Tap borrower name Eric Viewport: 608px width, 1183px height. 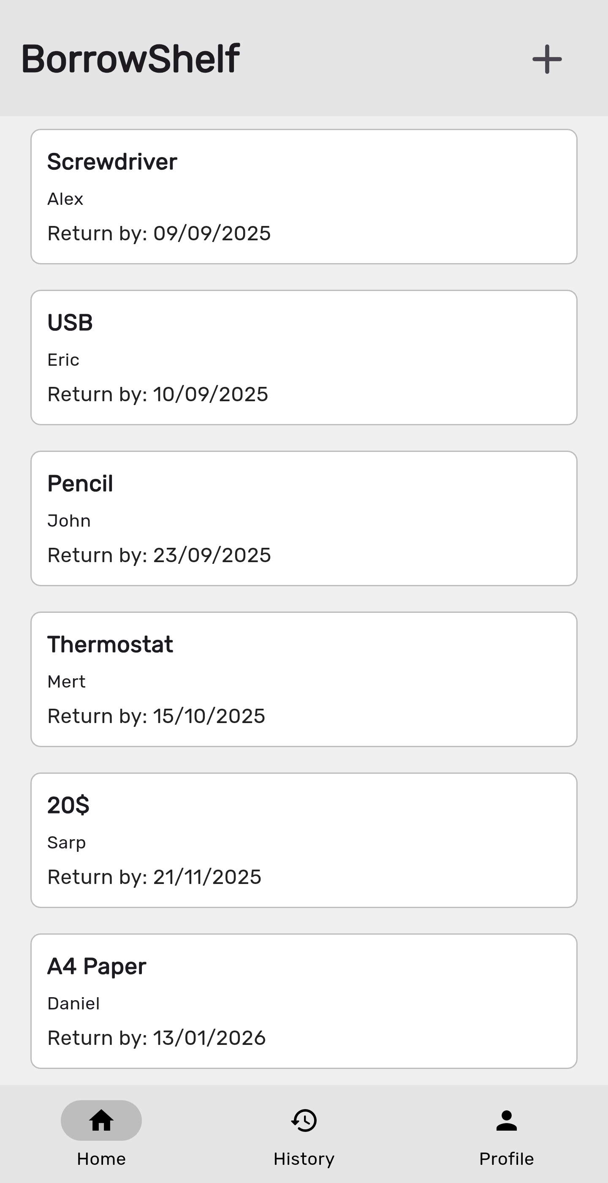pyautogui.click(x=63, y=359)
